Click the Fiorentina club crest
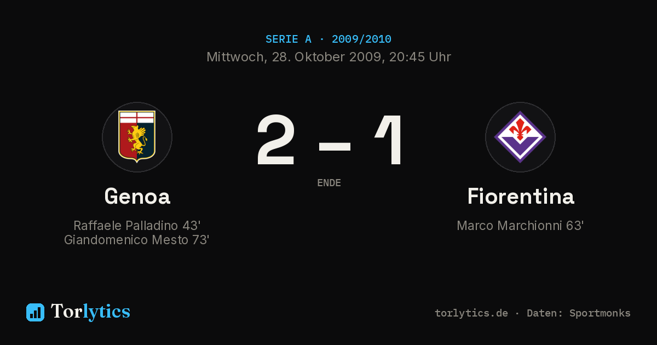Screen dimensions: 657x345 (x=520, y=137)
